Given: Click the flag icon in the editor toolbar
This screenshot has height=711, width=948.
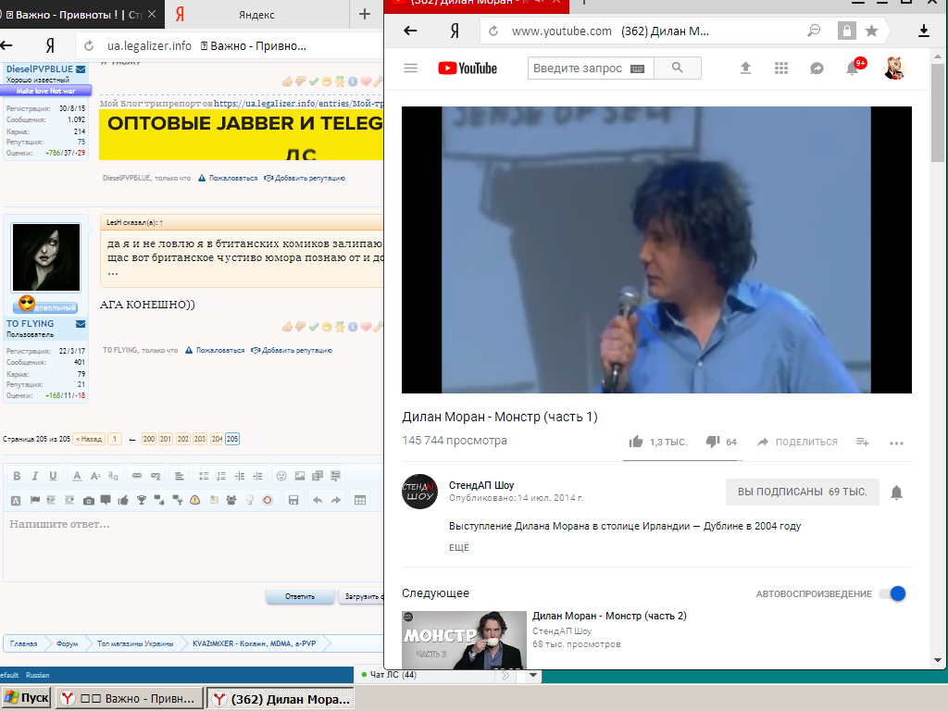Looking at the screenshot, I should 34,500.
